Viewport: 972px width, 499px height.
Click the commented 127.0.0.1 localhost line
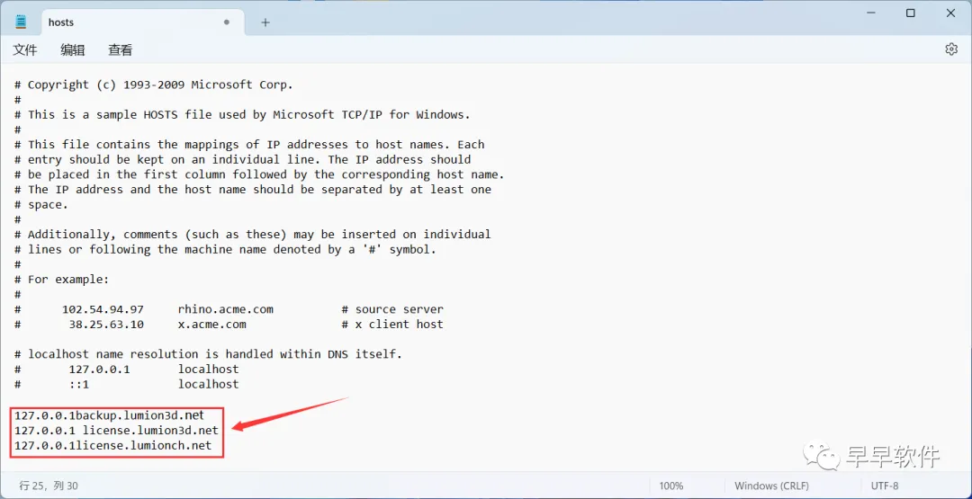point(127,369)
